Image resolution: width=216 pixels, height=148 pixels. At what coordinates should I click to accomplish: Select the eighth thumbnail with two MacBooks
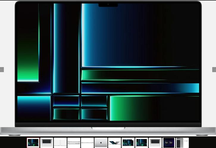click(x=128, y=143)
